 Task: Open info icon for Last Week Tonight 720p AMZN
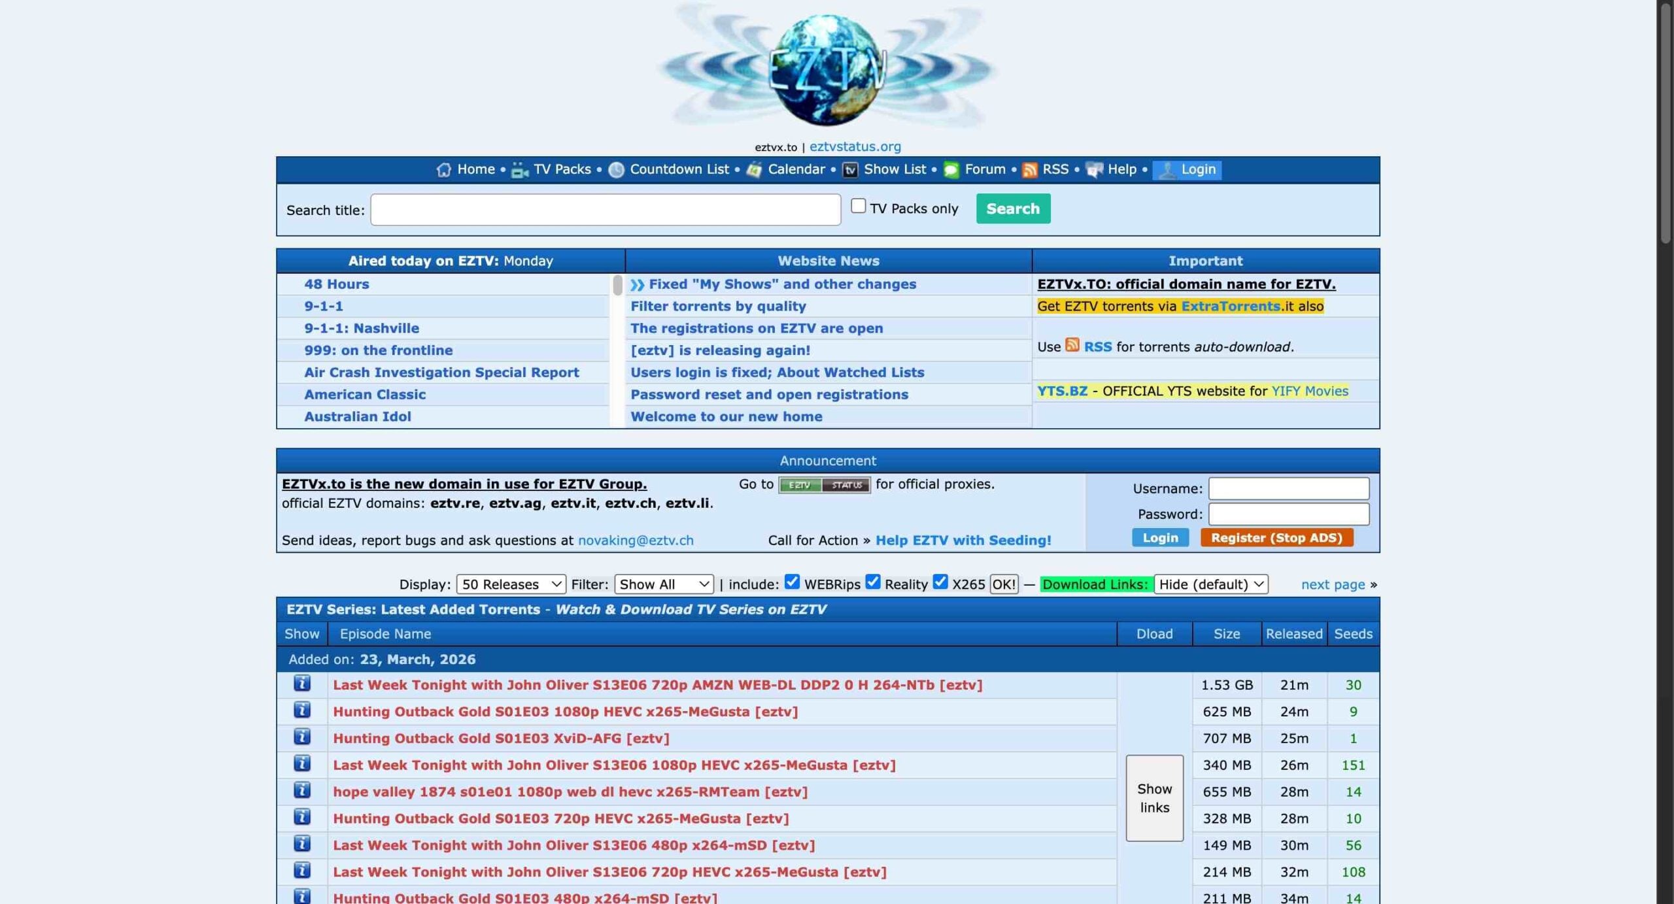tap(301, 683)
